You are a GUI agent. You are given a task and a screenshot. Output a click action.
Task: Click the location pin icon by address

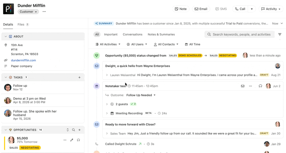(x=6, y=45)
